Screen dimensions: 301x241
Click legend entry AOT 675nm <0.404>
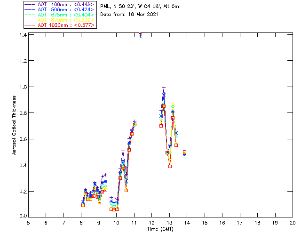pos(59,15)
